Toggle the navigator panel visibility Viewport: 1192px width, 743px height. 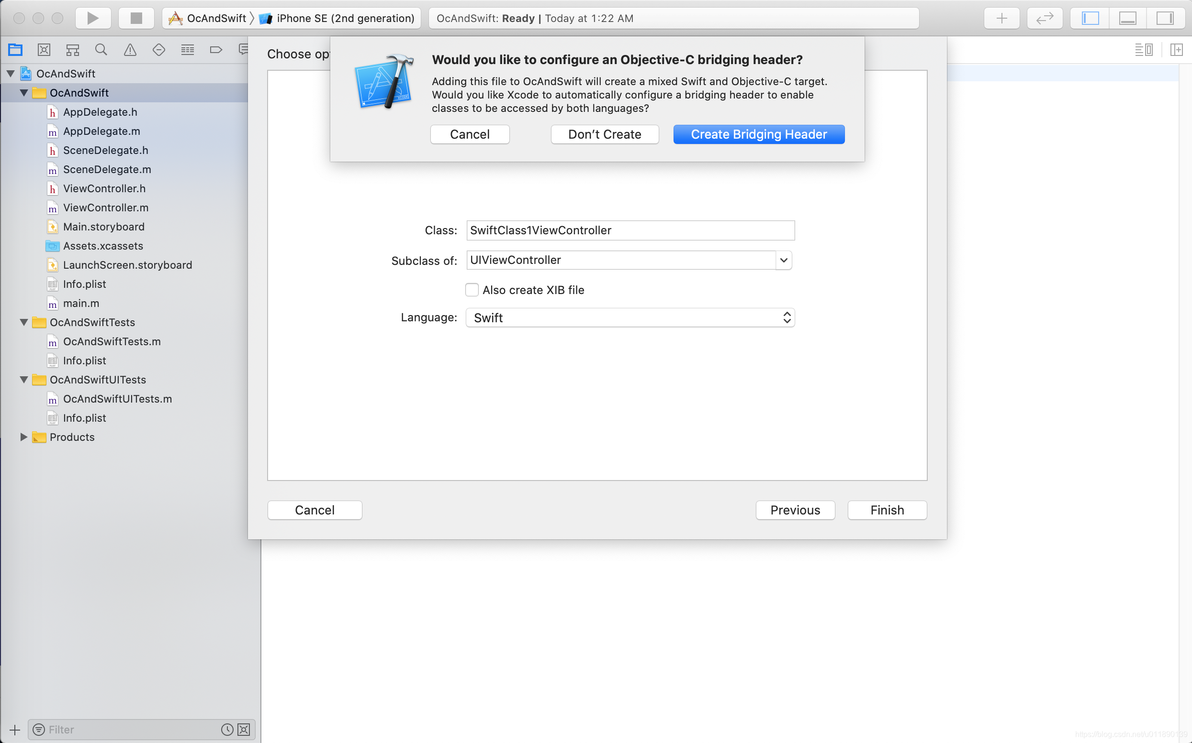tap(1090, 18)
